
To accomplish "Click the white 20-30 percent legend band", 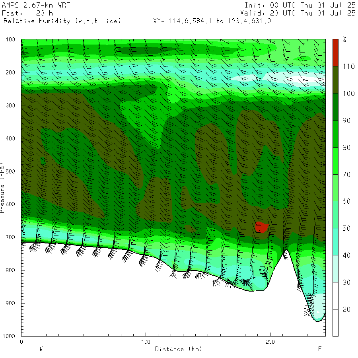I will click(335, 296).
